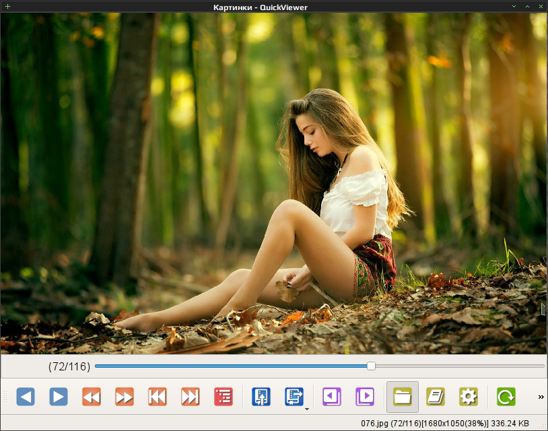
Task: Minimize the QuickViewer window
Action: point(514,6)
